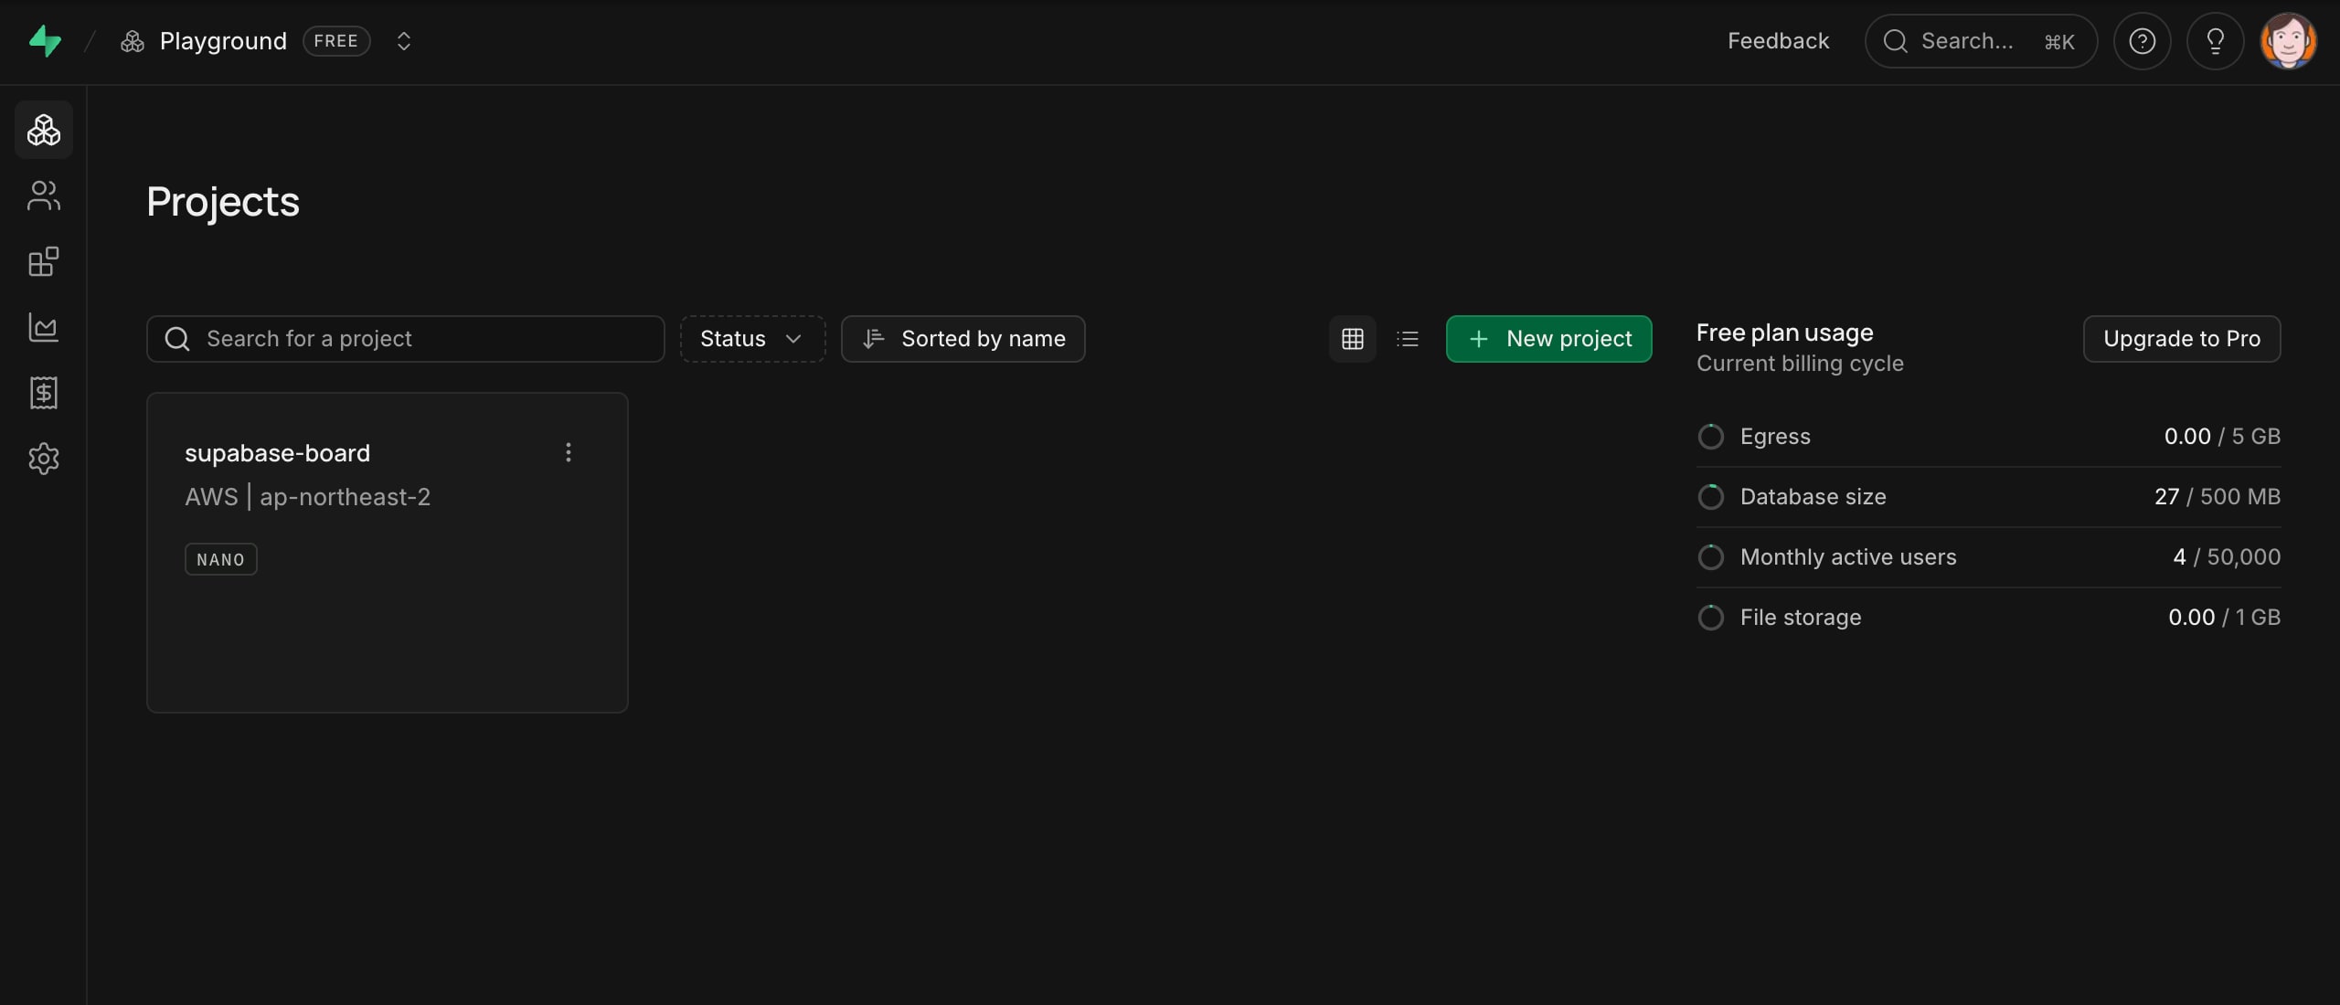2340x1005 pixels.
Task: Open the Sorted by name dropdown
Action: (963, 339)
